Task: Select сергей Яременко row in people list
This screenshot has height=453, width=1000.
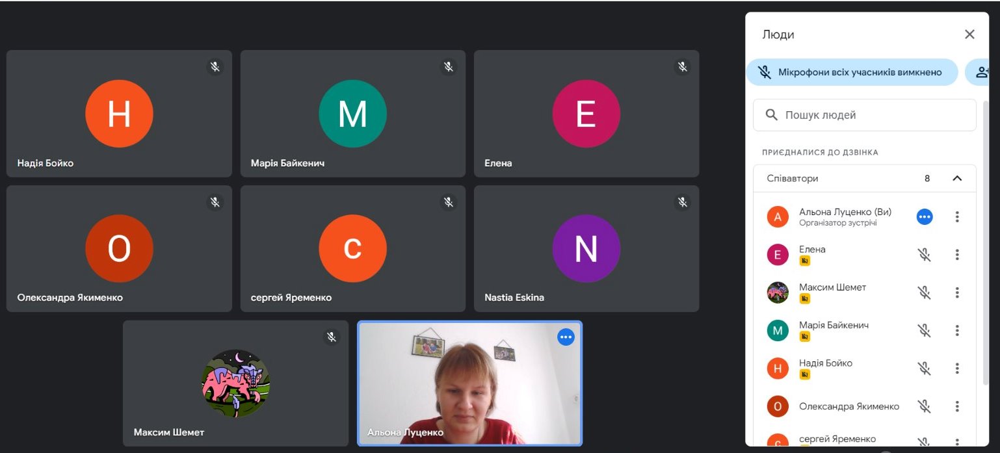Action: click(x=864, y=439)
